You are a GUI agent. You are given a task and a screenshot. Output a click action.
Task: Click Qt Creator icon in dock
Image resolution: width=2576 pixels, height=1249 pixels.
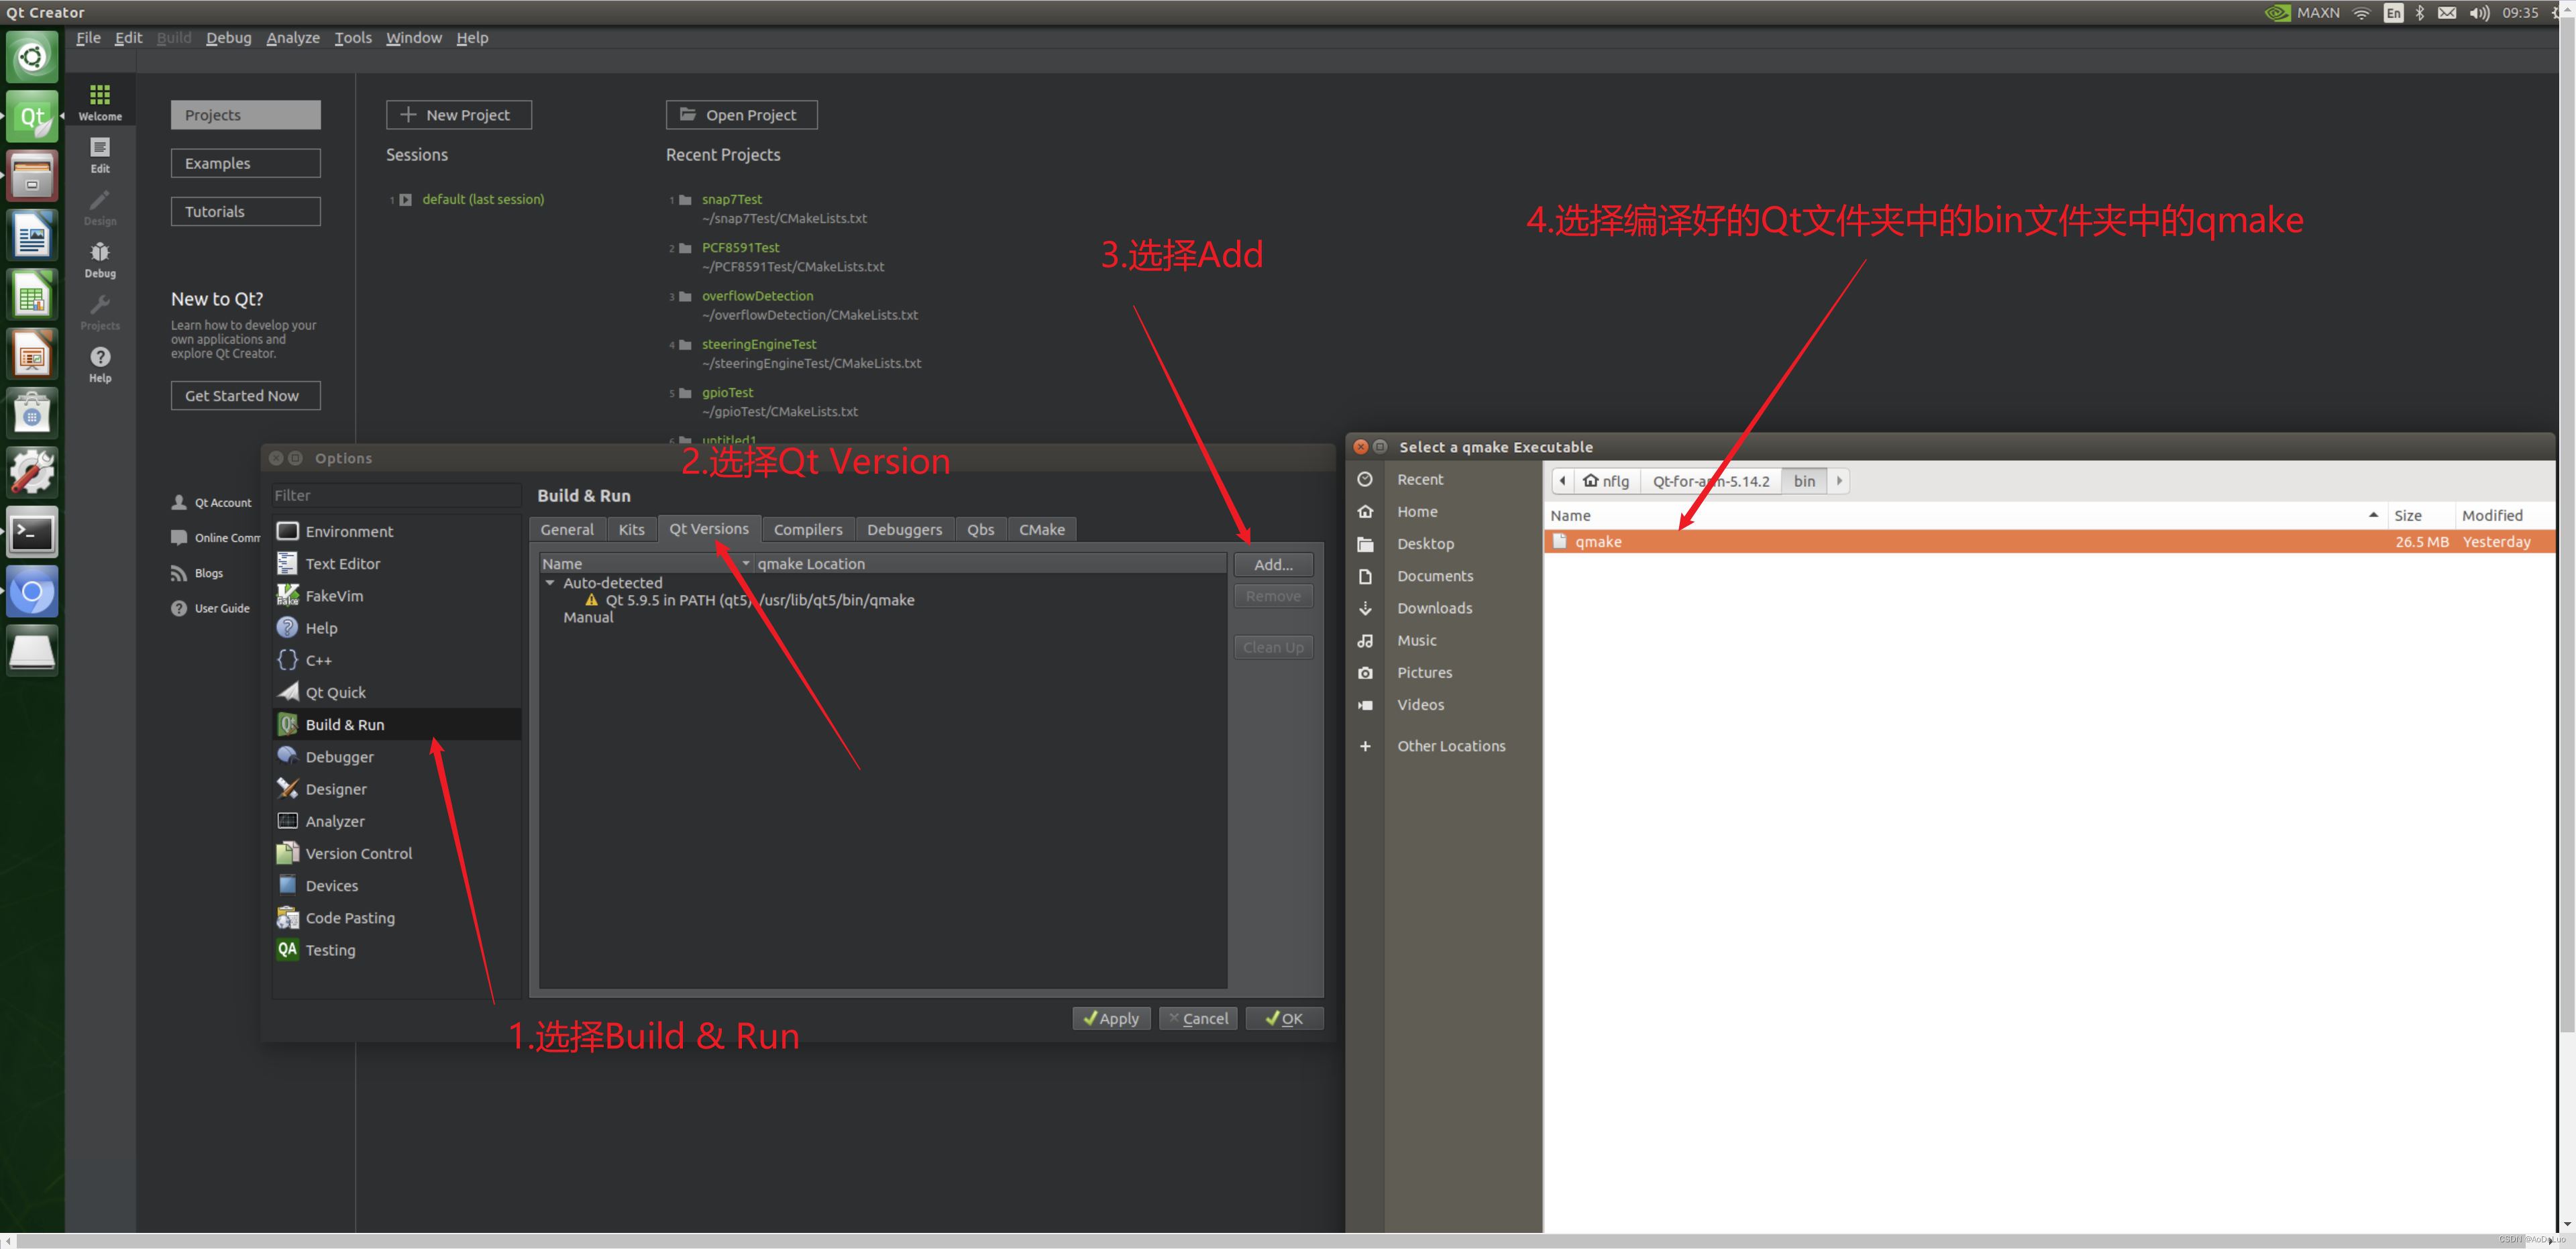[x=32, y=117]
